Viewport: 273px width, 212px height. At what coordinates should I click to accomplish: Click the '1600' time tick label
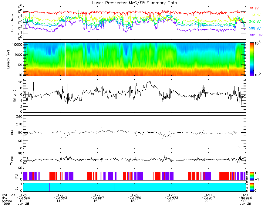[97, 201]
